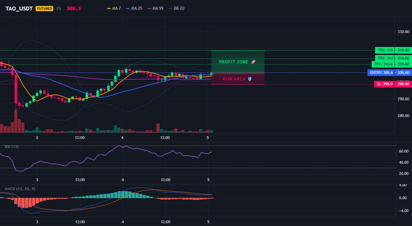This screenshot has width=412, height=226.
Task: Click the 40.00 RSI axis value
Action: click(x=404, y=162)
